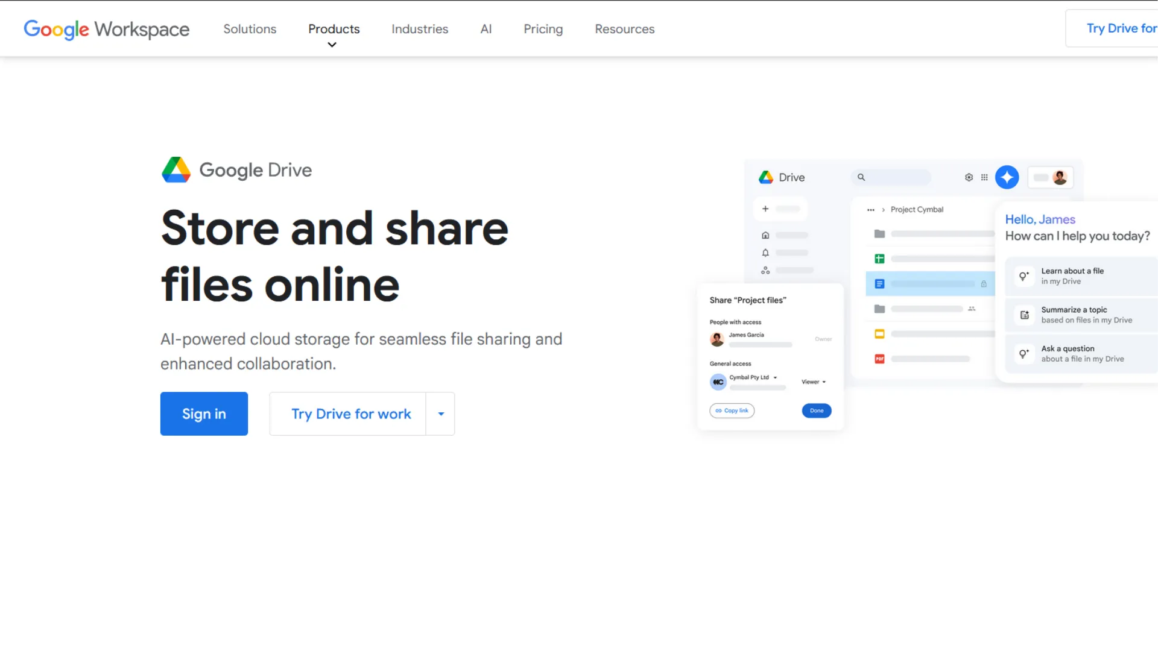Click the Sign in button
This screenshot has height=651, width=1158.
pyautogui.click(x=204, y=414)
